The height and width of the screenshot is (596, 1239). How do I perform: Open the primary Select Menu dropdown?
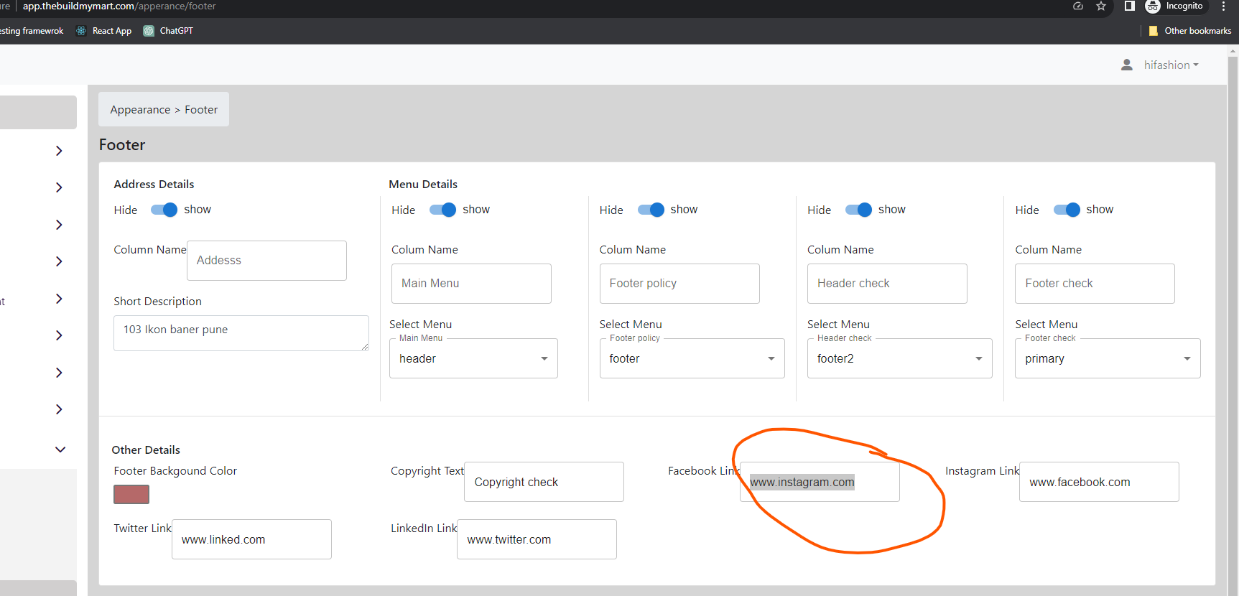coord(1108,358)
